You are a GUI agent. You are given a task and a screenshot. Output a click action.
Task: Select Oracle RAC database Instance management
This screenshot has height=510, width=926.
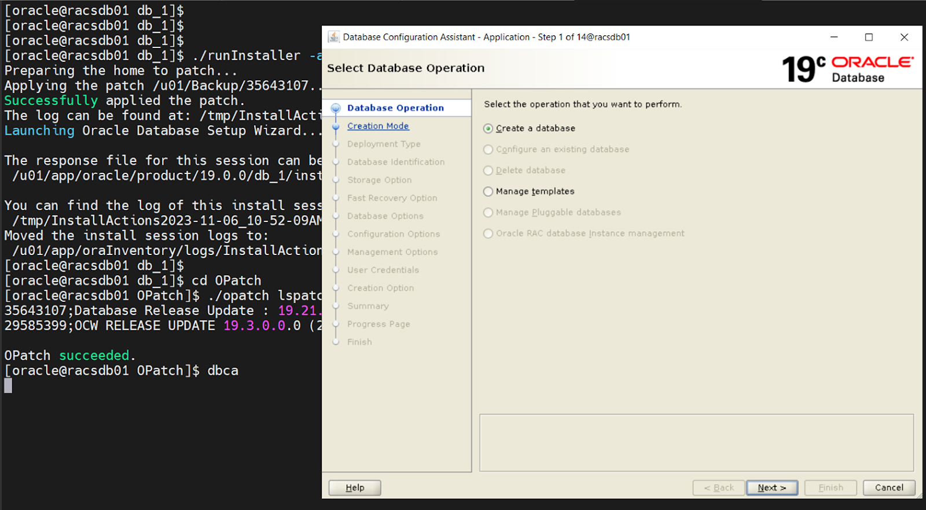(488, 234)
